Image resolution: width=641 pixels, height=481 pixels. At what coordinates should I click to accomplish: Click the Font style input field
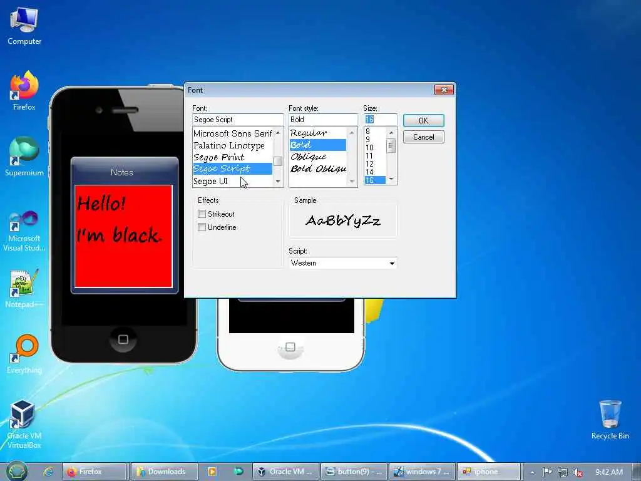click(323, 120)
